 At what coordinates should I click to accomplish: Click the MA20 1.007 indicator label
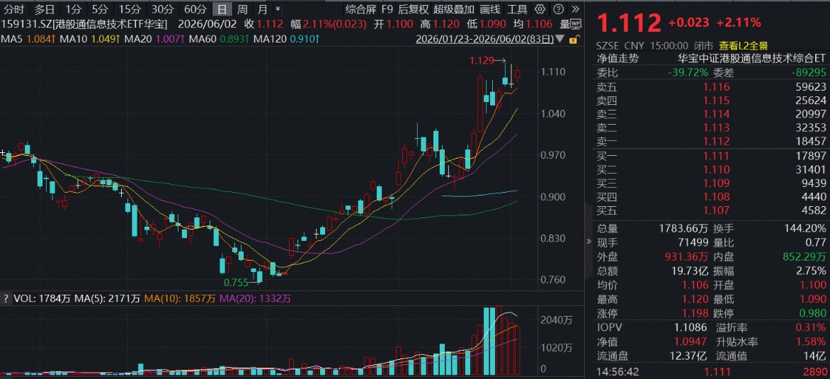pyautogui.click(x=153, y=39)
